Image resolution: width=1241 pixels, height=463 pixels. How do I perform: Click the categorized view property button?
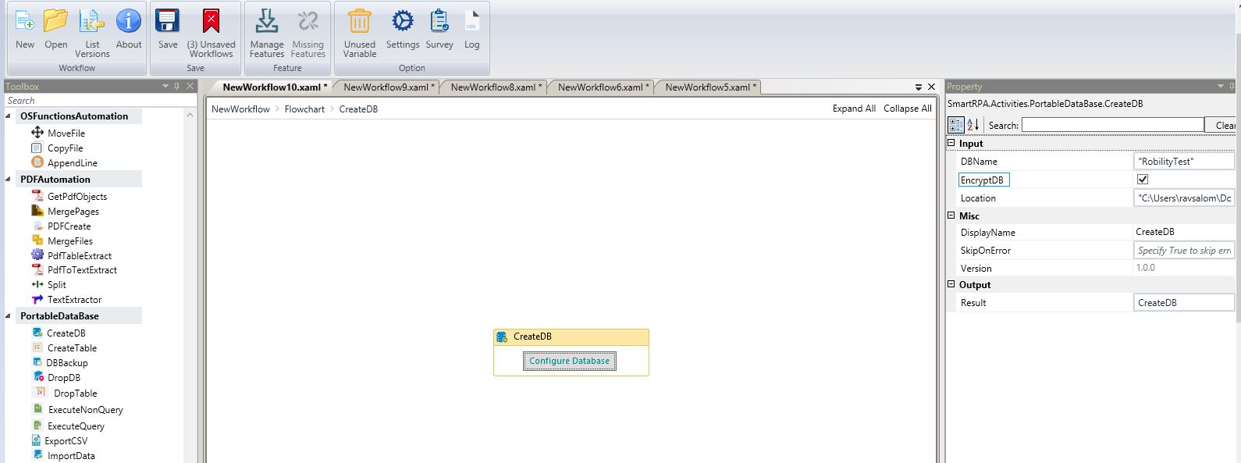point(956,125)
